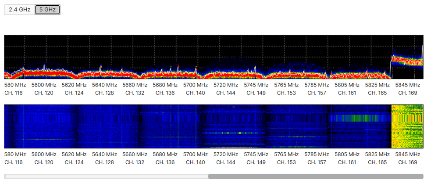
Task: Click the empty scrollbar track left of thumb
Action: [105, 176]
